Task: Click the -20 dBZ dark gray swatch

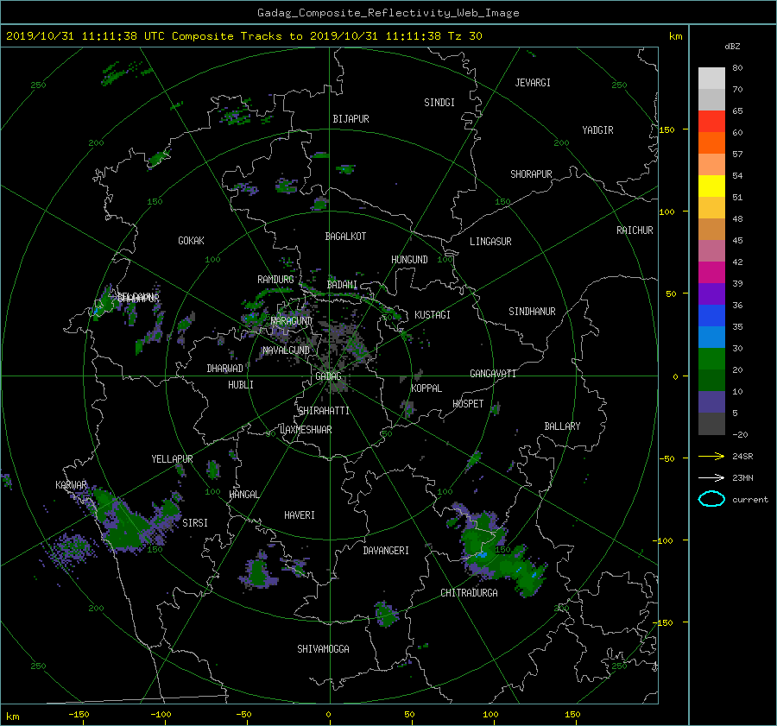Action: [x=711, y=423]
